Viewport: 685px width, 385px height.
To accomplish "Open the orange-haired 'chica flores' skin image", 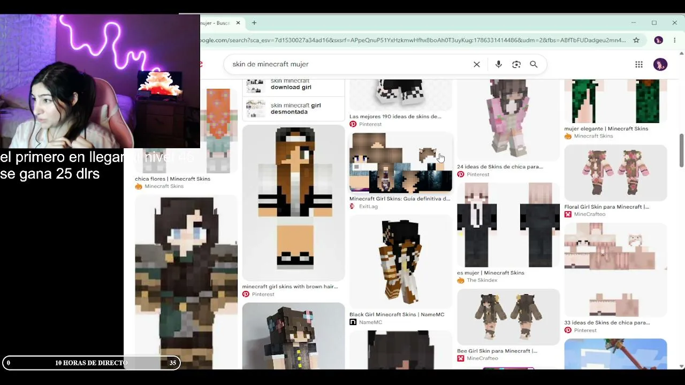I will [x=219, y=130].
